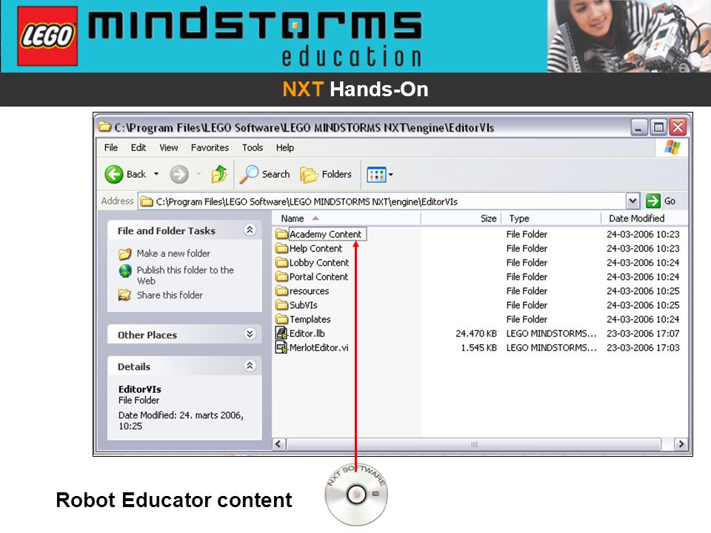Open the Help menu
Viewport: 711px width, 533px height.
(284, 148)
